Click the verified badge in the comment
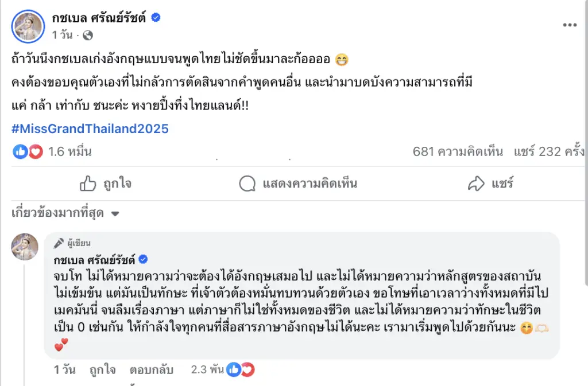Image resolution: width=588 pixels, height=386 pixels. pos(143,259)
